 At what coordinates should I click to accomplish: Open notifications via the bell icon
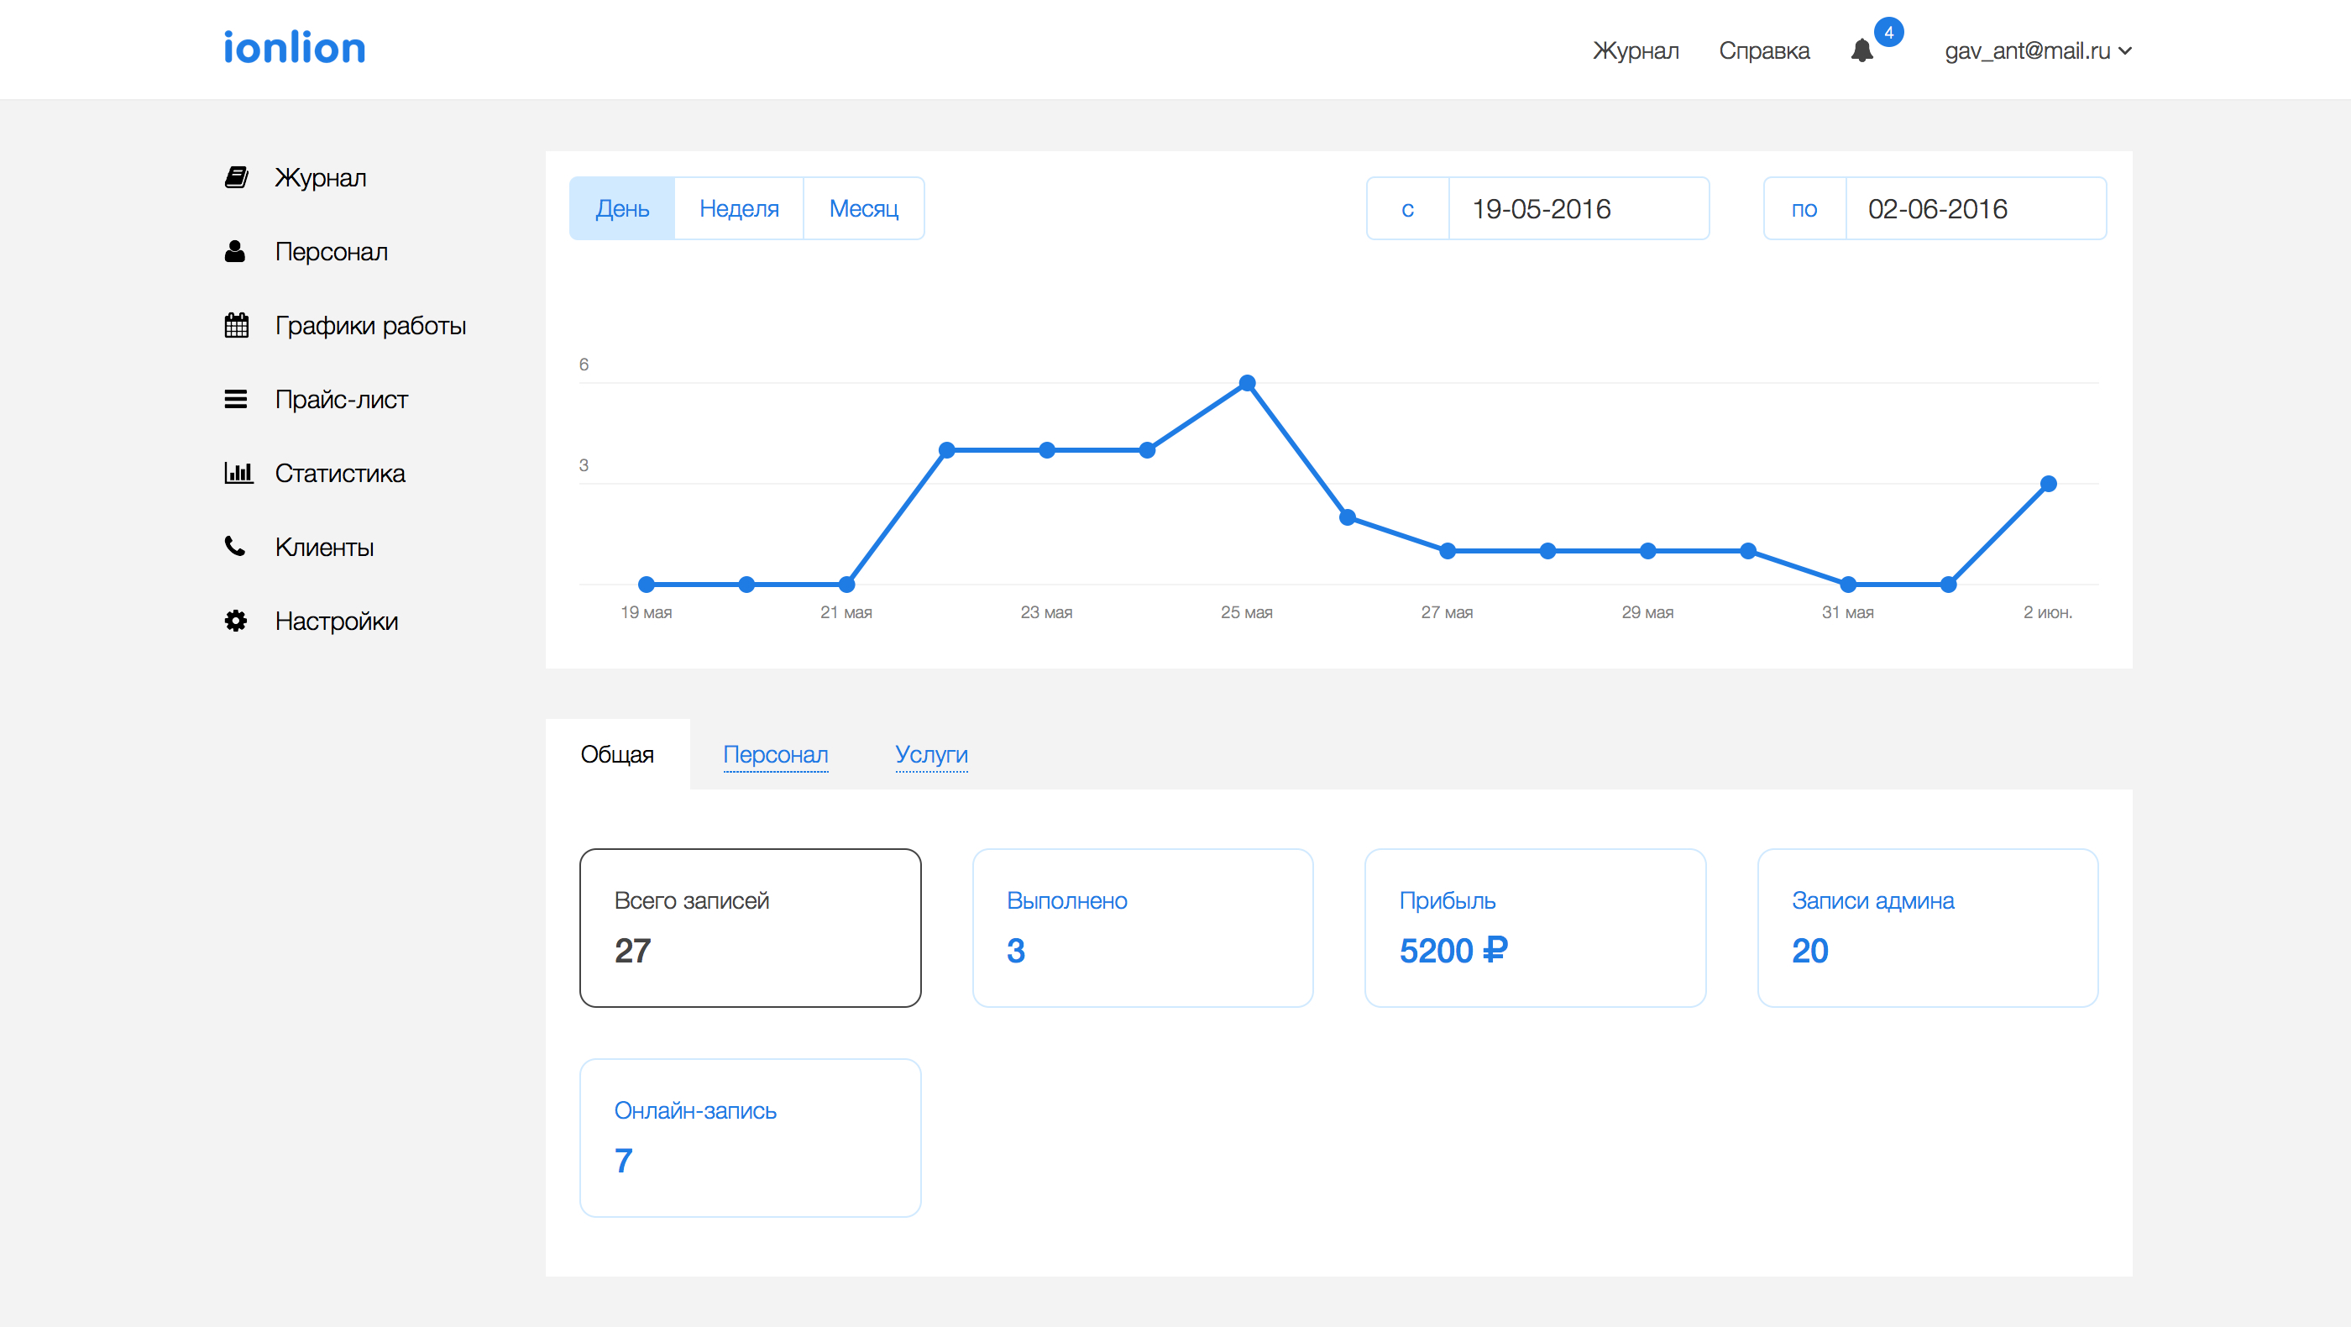tap(1862, 50)
